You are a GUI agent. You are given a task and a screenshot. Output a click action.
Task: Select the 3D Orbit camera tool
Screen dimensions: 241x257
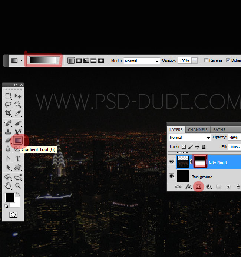pos(18,177)
